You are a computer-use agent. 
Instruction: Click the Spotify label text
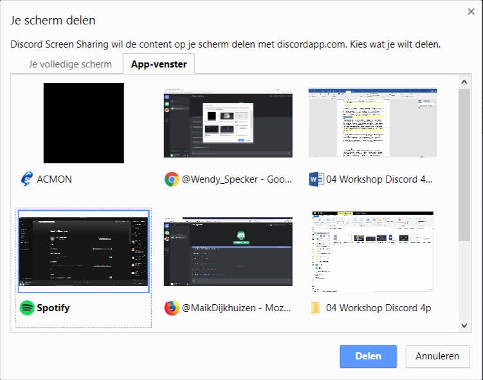[x=53, y=307]
